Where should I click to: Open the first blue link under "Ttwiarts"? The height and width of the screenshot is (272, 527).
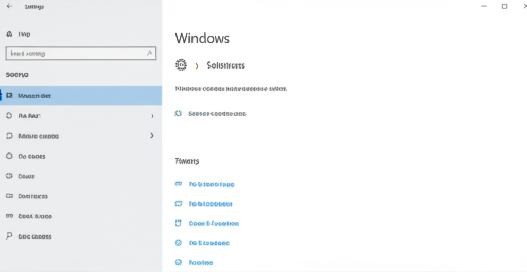click(x=212, y=184)
